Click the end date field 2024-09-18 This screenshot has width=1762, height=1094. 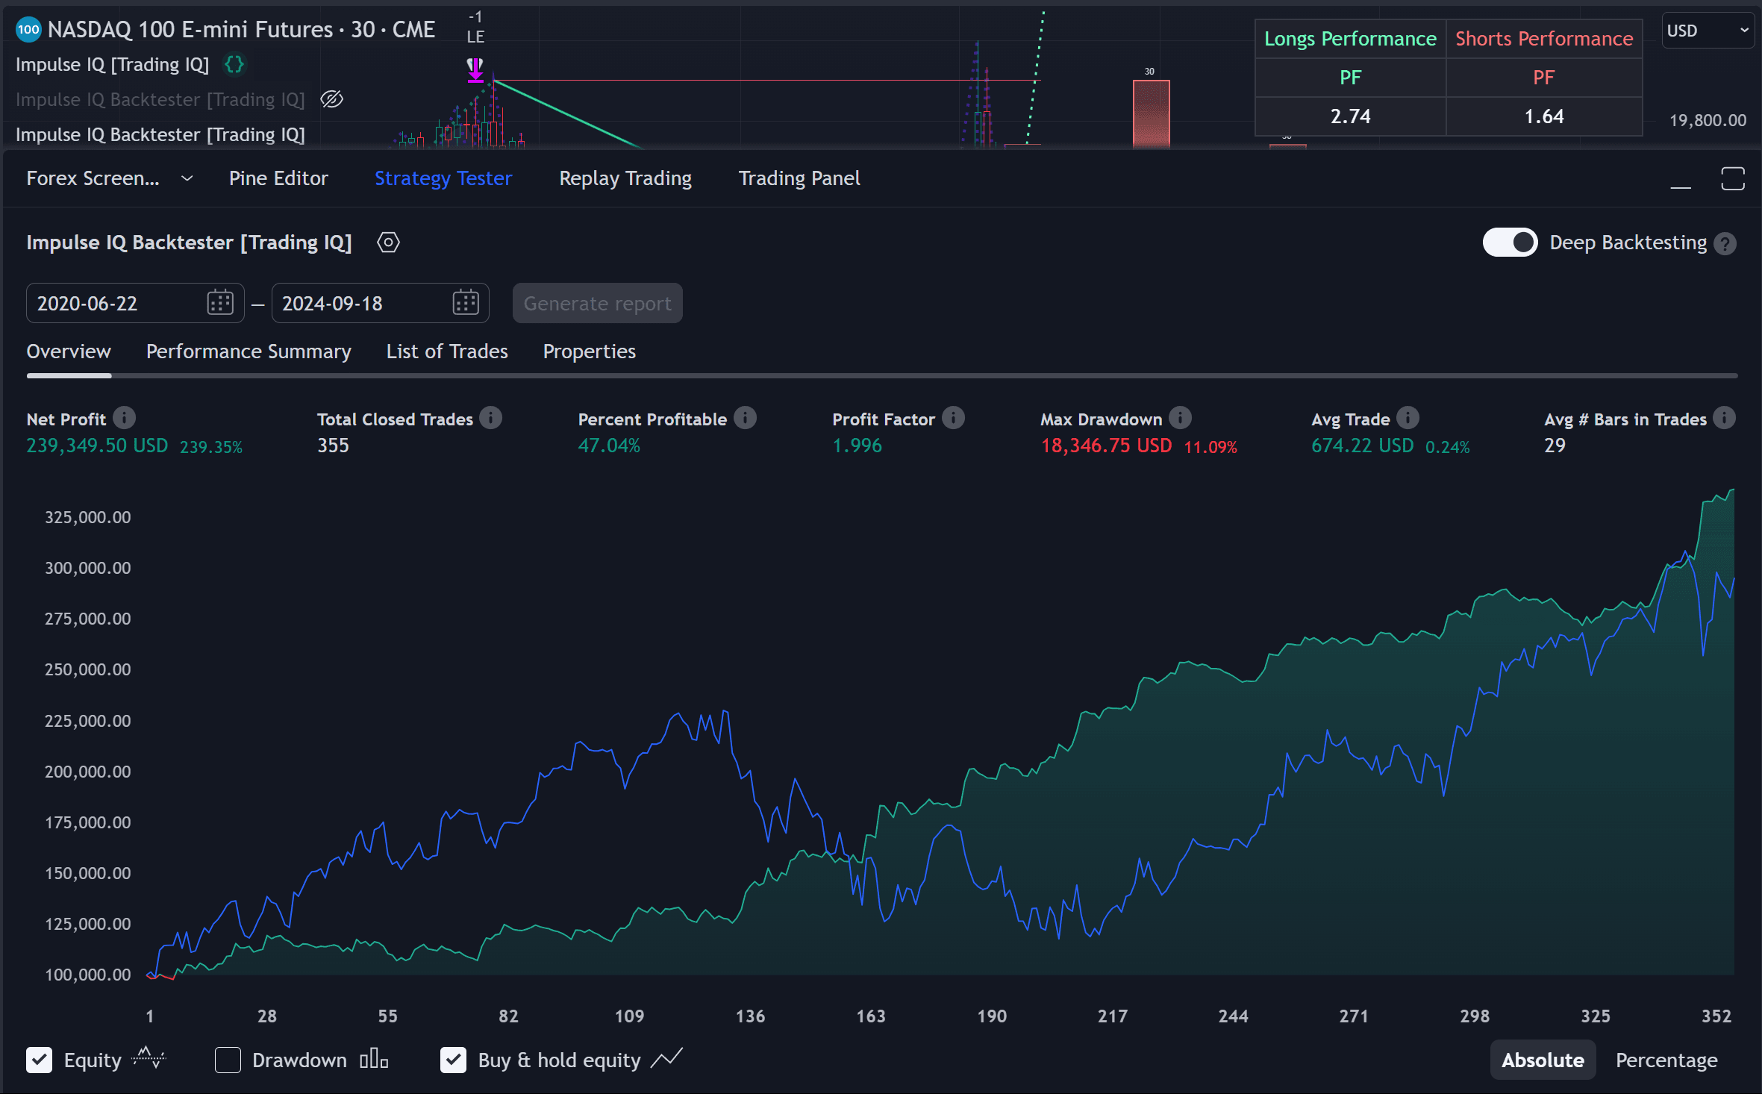[380, 303]
